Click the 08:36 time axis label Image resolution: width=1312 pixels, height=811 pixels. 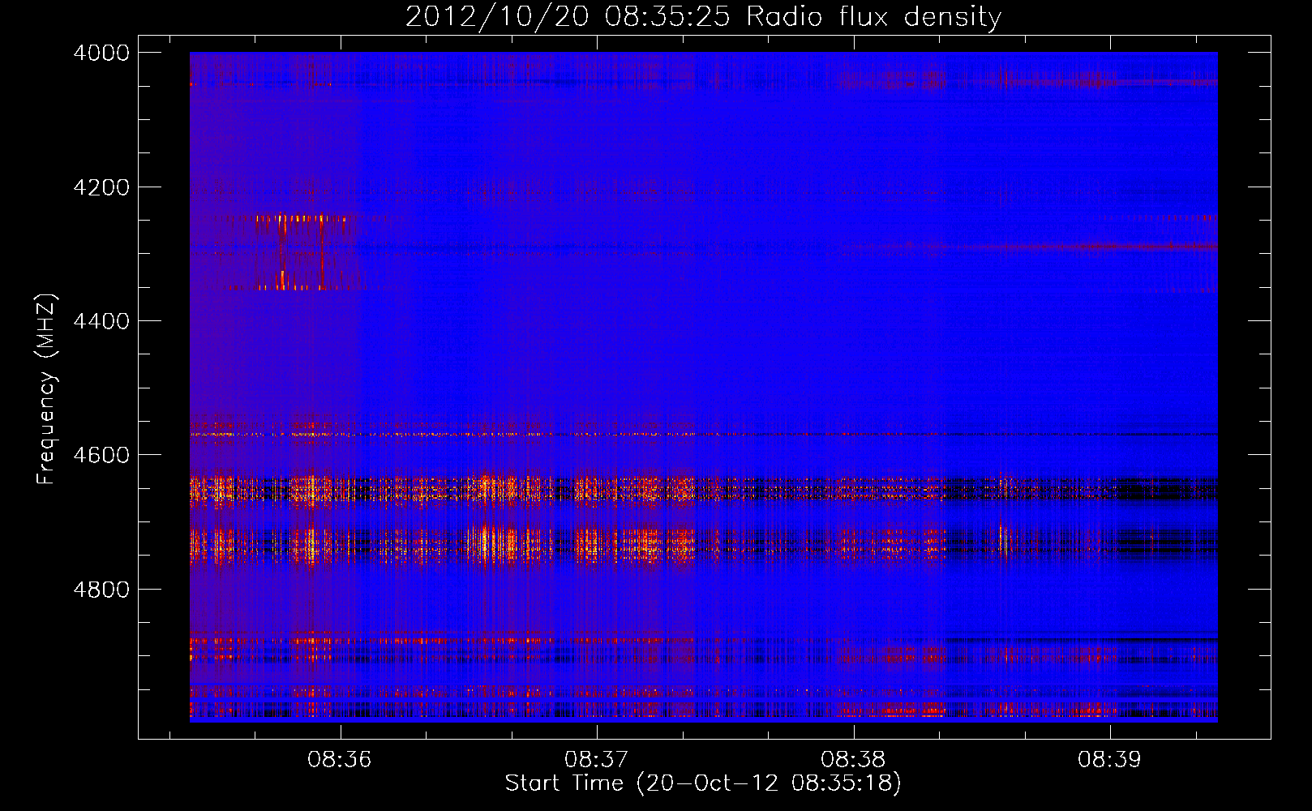[340, 760]
